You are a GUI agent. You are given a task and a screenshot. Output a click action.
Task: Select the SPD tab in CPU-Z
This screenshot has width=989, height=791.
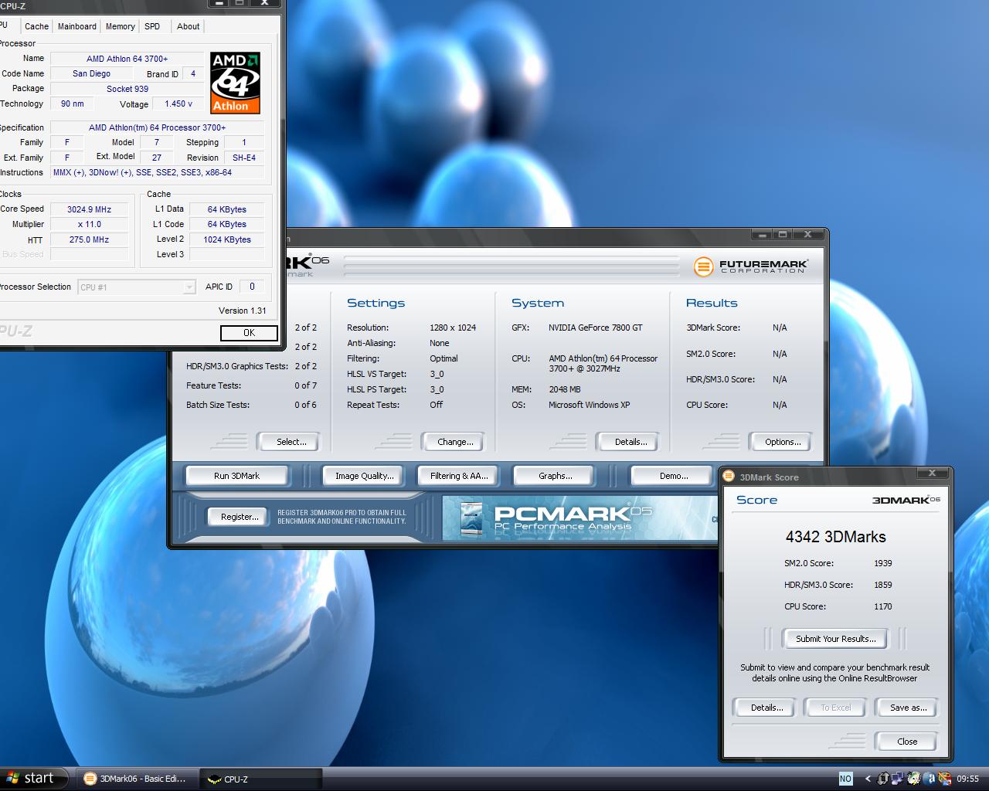pyautogui.click(x=152, y=26)
